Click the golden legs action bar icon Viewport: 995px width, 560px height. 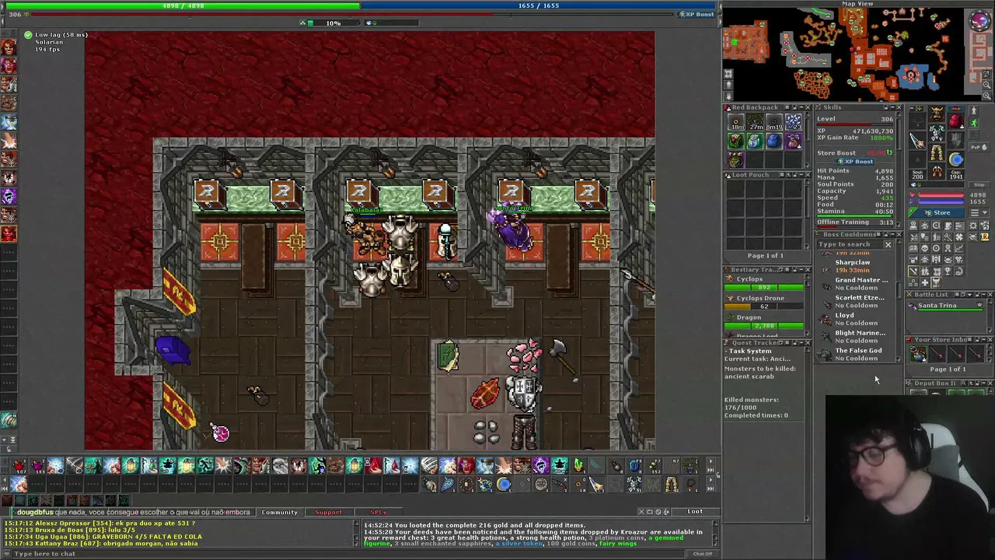click(672, 485)
